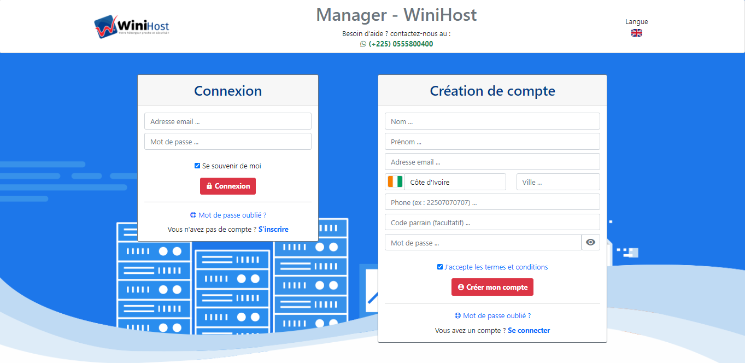Click into the Ville field

pyautogui.click(x=558, y=182)
